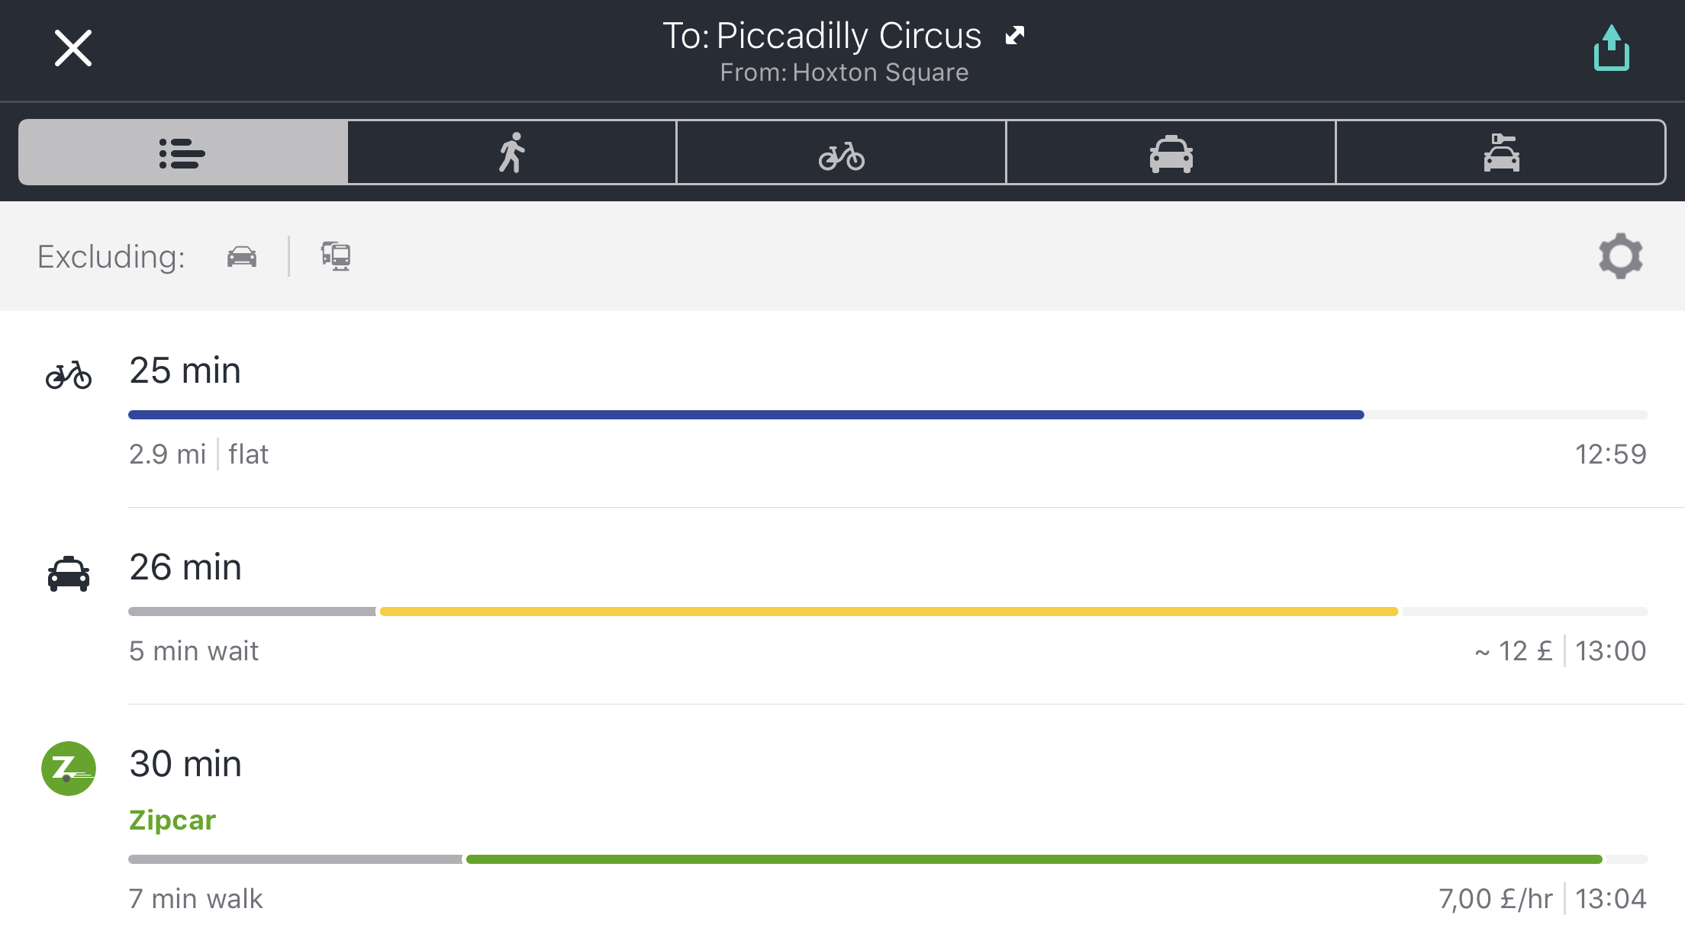
Task: Toggle the excluded car icon
Action: click(x=242, y=256)
